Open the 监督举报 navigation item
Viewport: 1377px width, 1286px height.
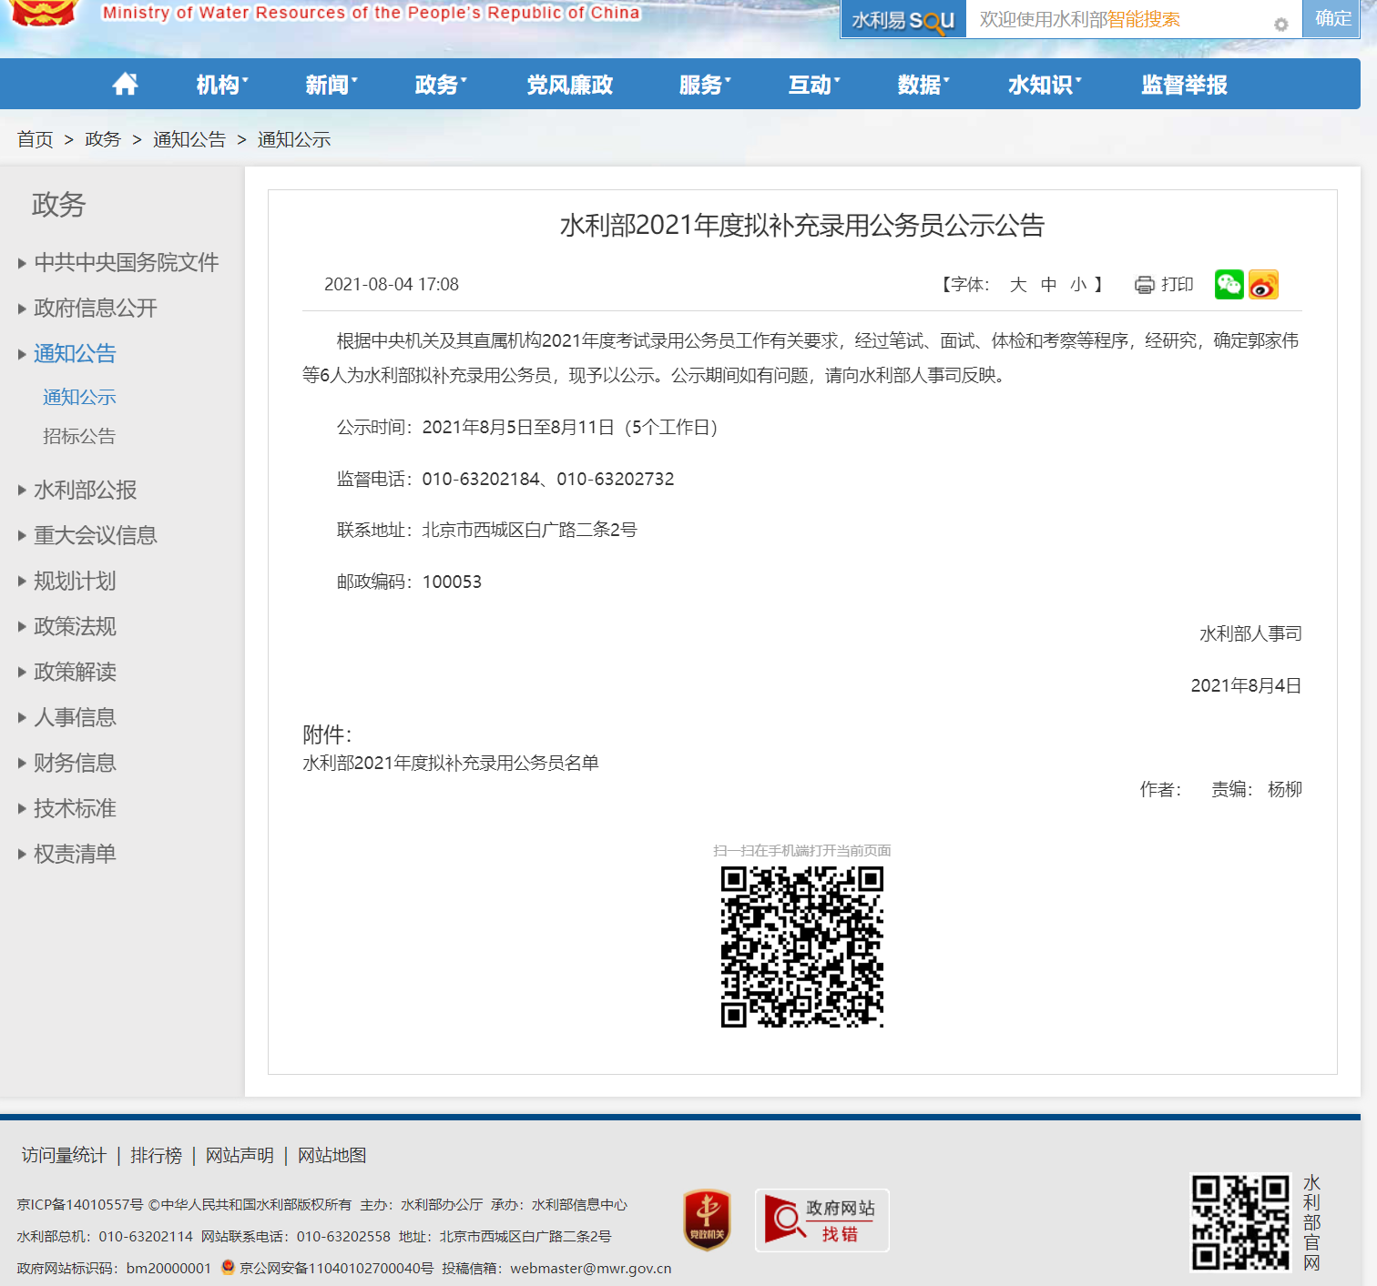1184,85
